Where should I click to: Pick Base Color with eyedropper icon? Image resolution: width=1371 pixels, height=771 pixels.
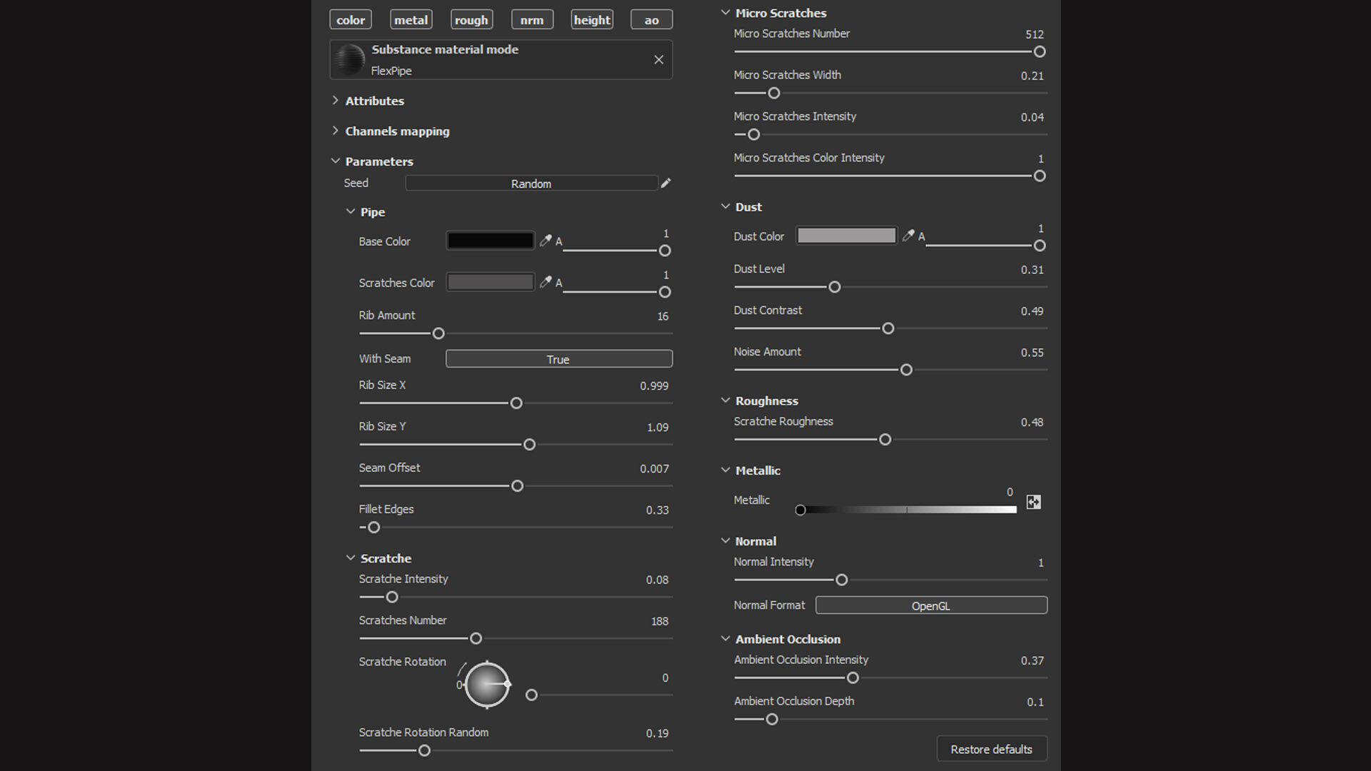[x=546, y=241]
